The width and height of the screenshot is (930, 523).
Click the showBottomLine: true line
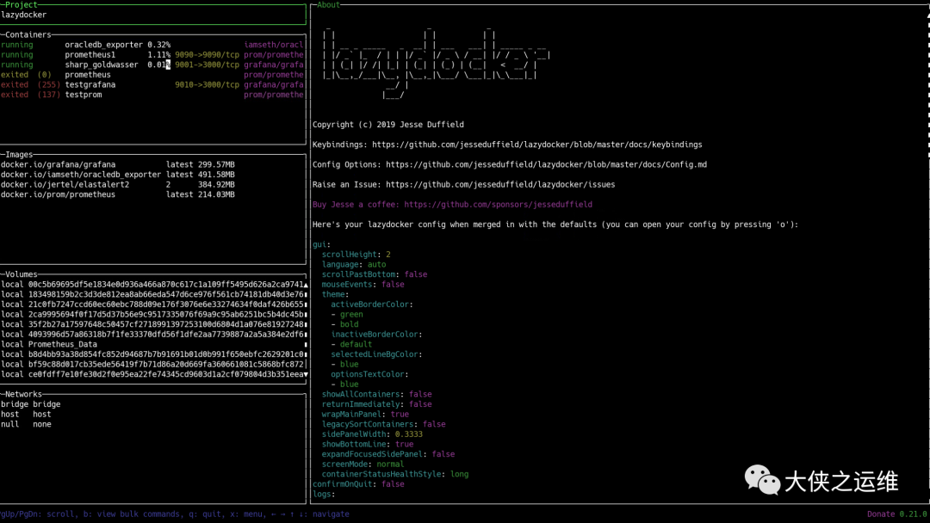coord(368,444)
